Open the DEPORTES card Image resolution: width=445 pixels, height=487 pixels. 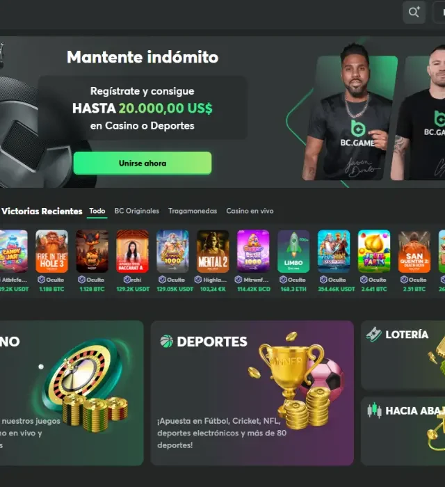pyautogui.click(x=252, y=393)
